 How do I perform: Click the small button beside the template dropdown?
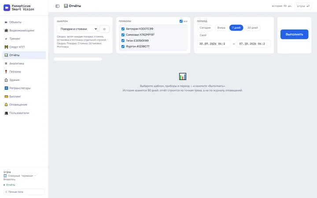104,29
